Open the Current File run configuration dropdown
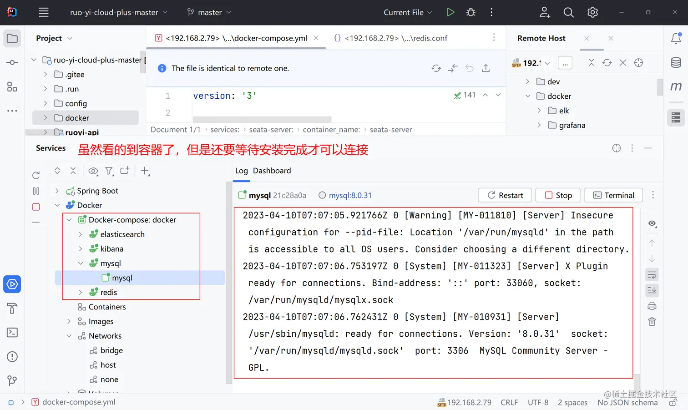 [407, 12]
